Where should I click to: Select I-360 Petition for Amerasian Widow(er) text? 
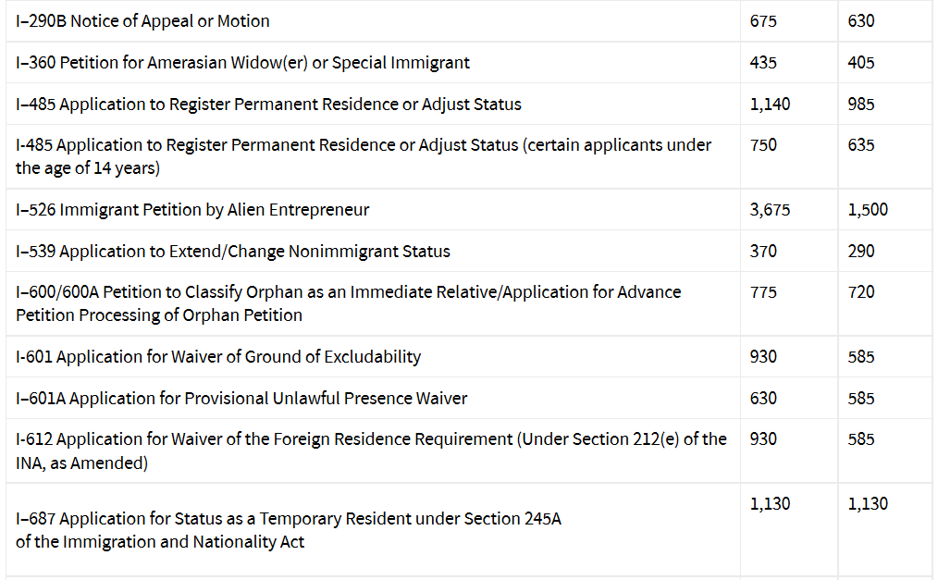242,63
